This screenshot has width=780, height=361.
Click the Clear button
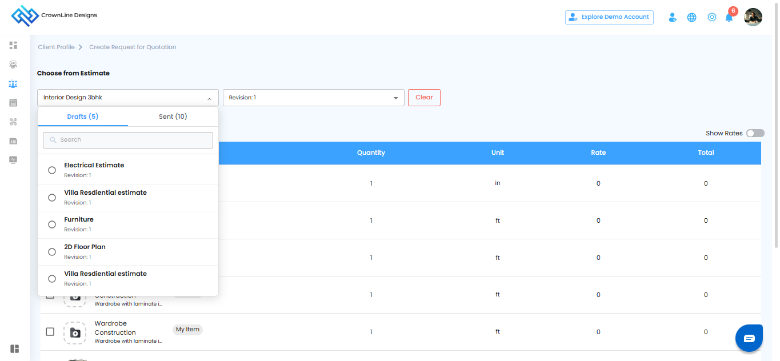424,98
